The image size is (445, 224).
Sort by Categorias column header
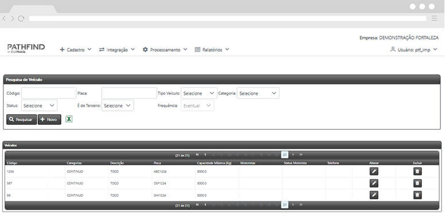[x=74, y=163]
